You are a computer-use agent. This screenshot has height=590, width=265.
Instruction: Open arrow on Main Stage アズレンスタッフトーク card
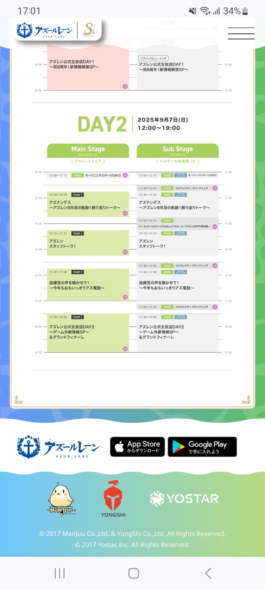[125, 252]
